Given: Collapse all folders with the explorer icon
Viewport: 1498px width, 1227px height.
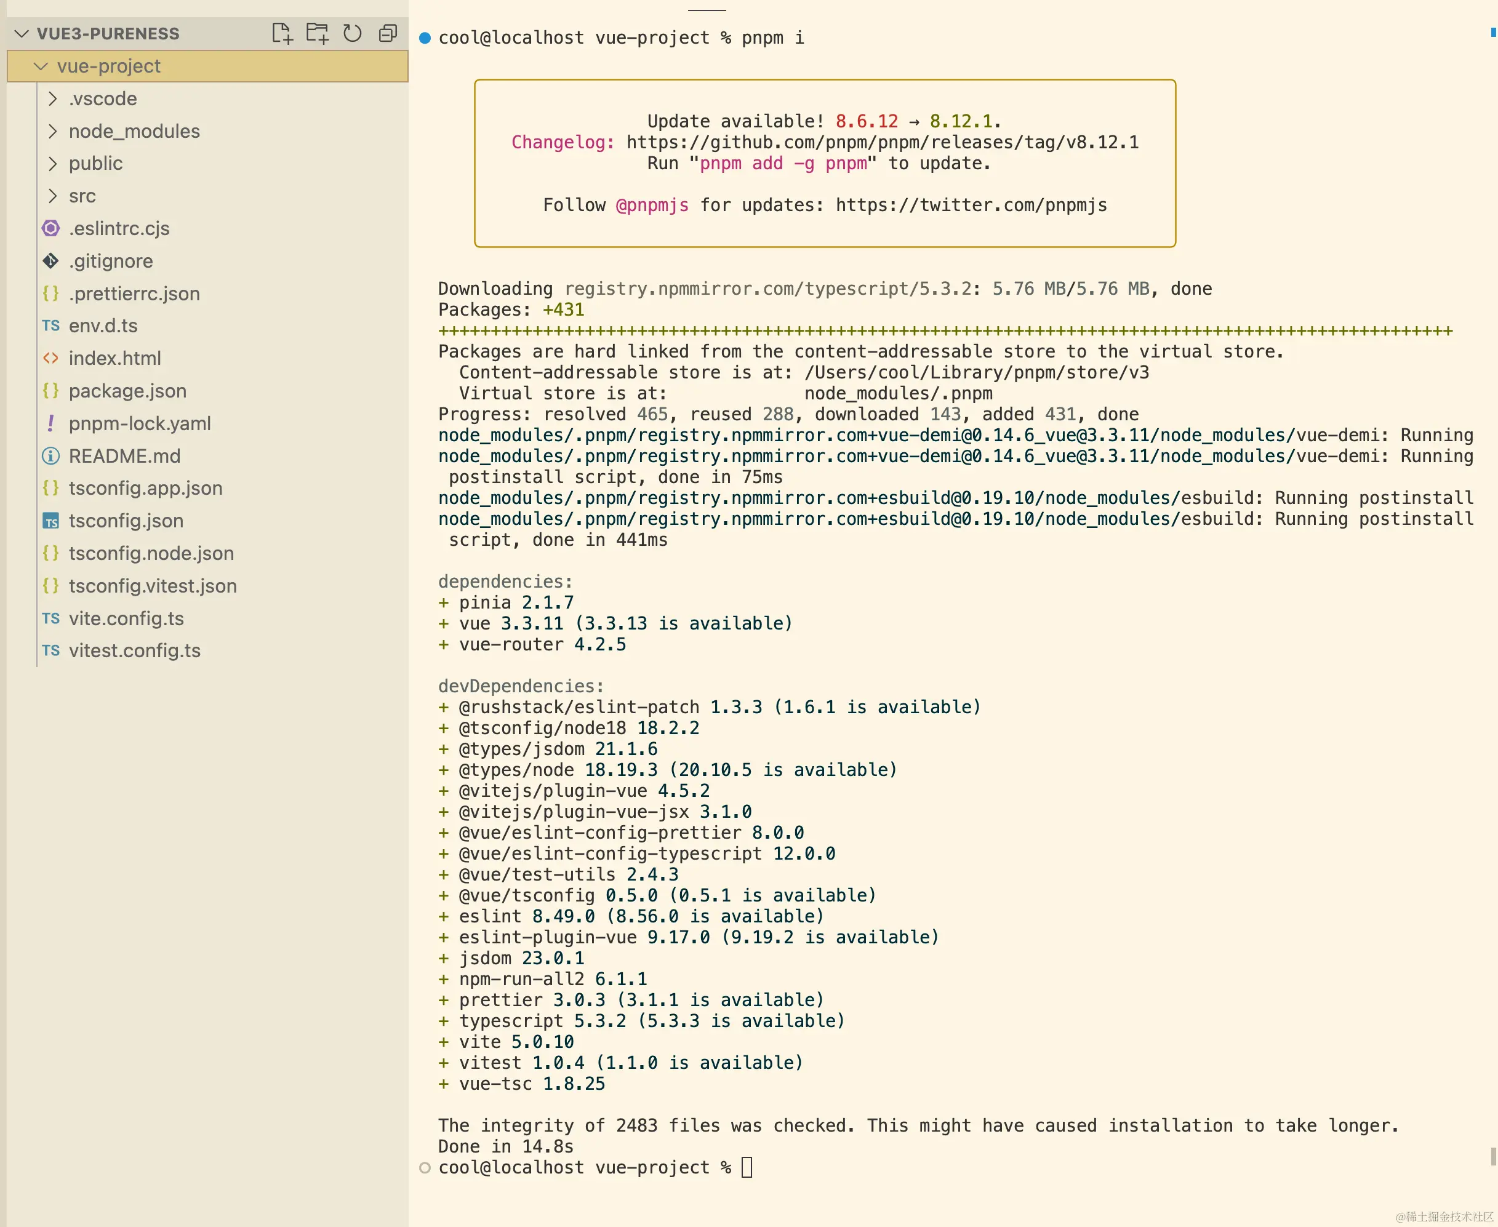Looking at the screenshot, I should pyautogui.click(x=387, y=33).
